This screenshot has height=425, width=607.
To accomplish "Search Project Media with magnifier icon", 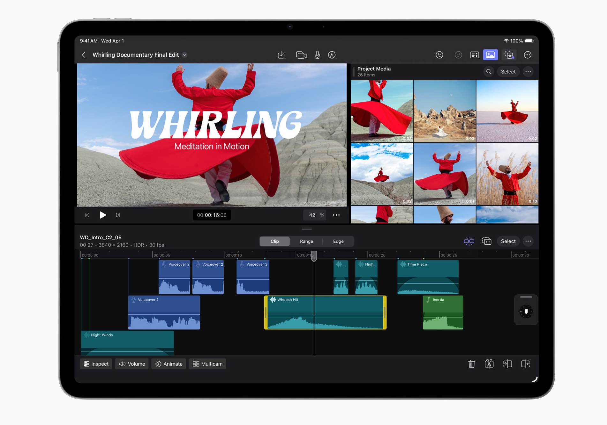I will 489,72.
